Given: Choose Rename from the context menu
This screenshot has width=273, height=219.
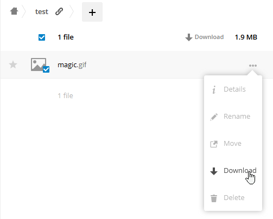Looking at the screenshot, I should coord(233,117).
